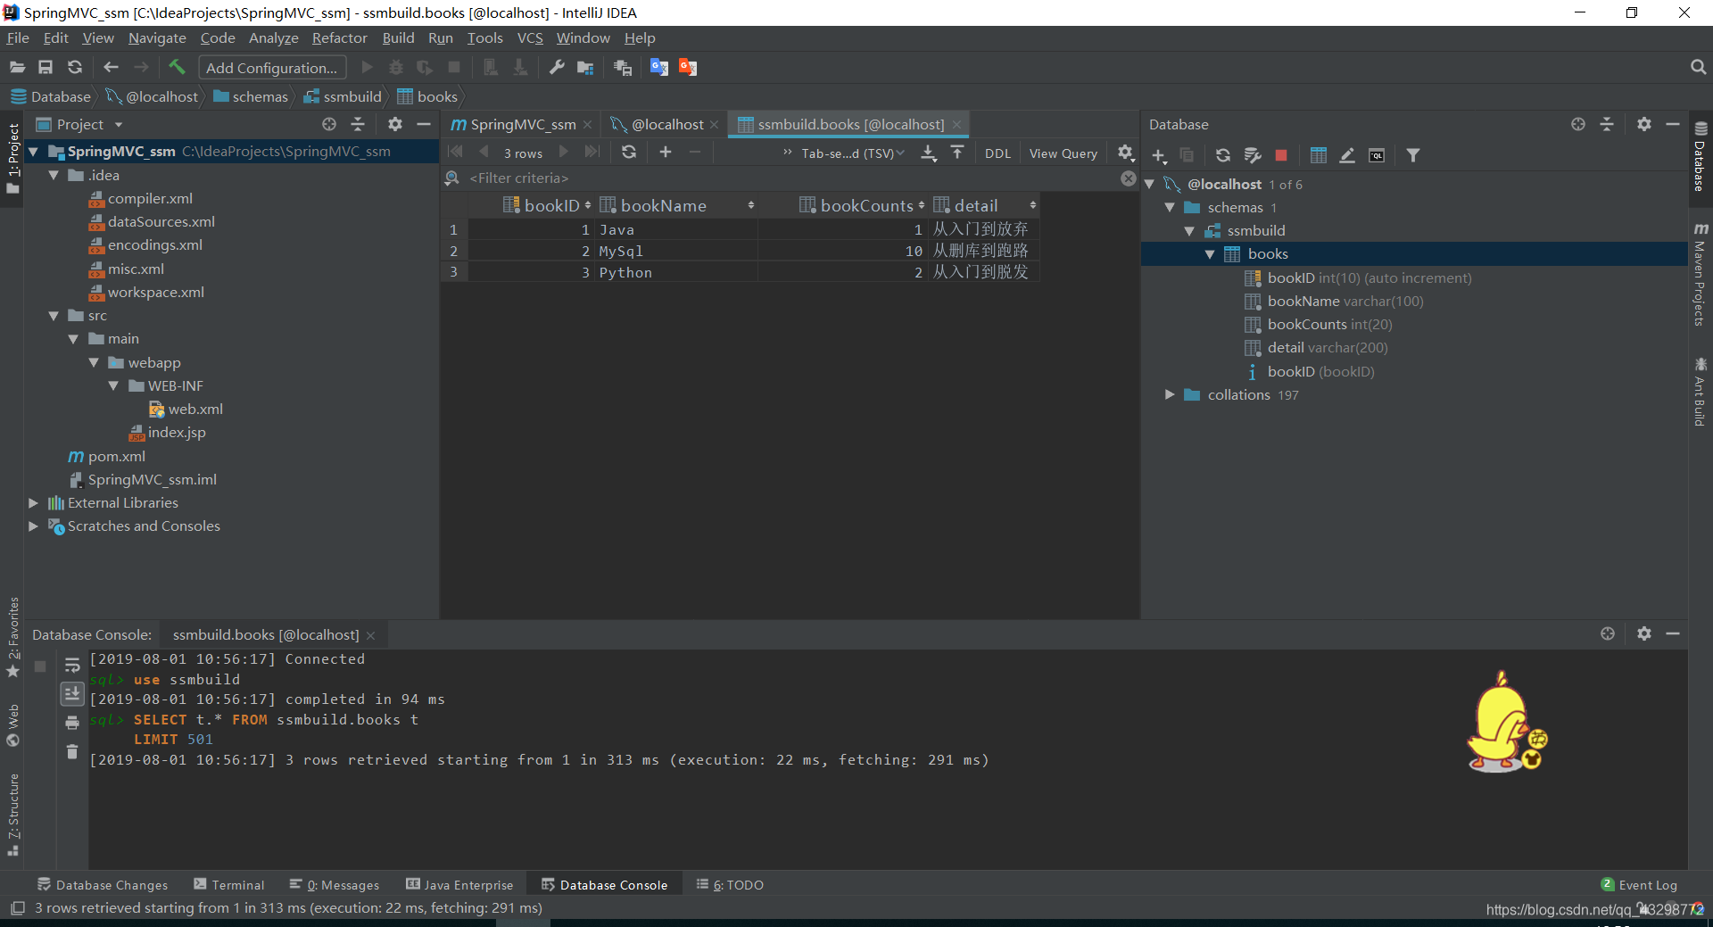Click the data view settings gear
Image resolution: width=1713 pixels, height=927 pixels.
1126,153
